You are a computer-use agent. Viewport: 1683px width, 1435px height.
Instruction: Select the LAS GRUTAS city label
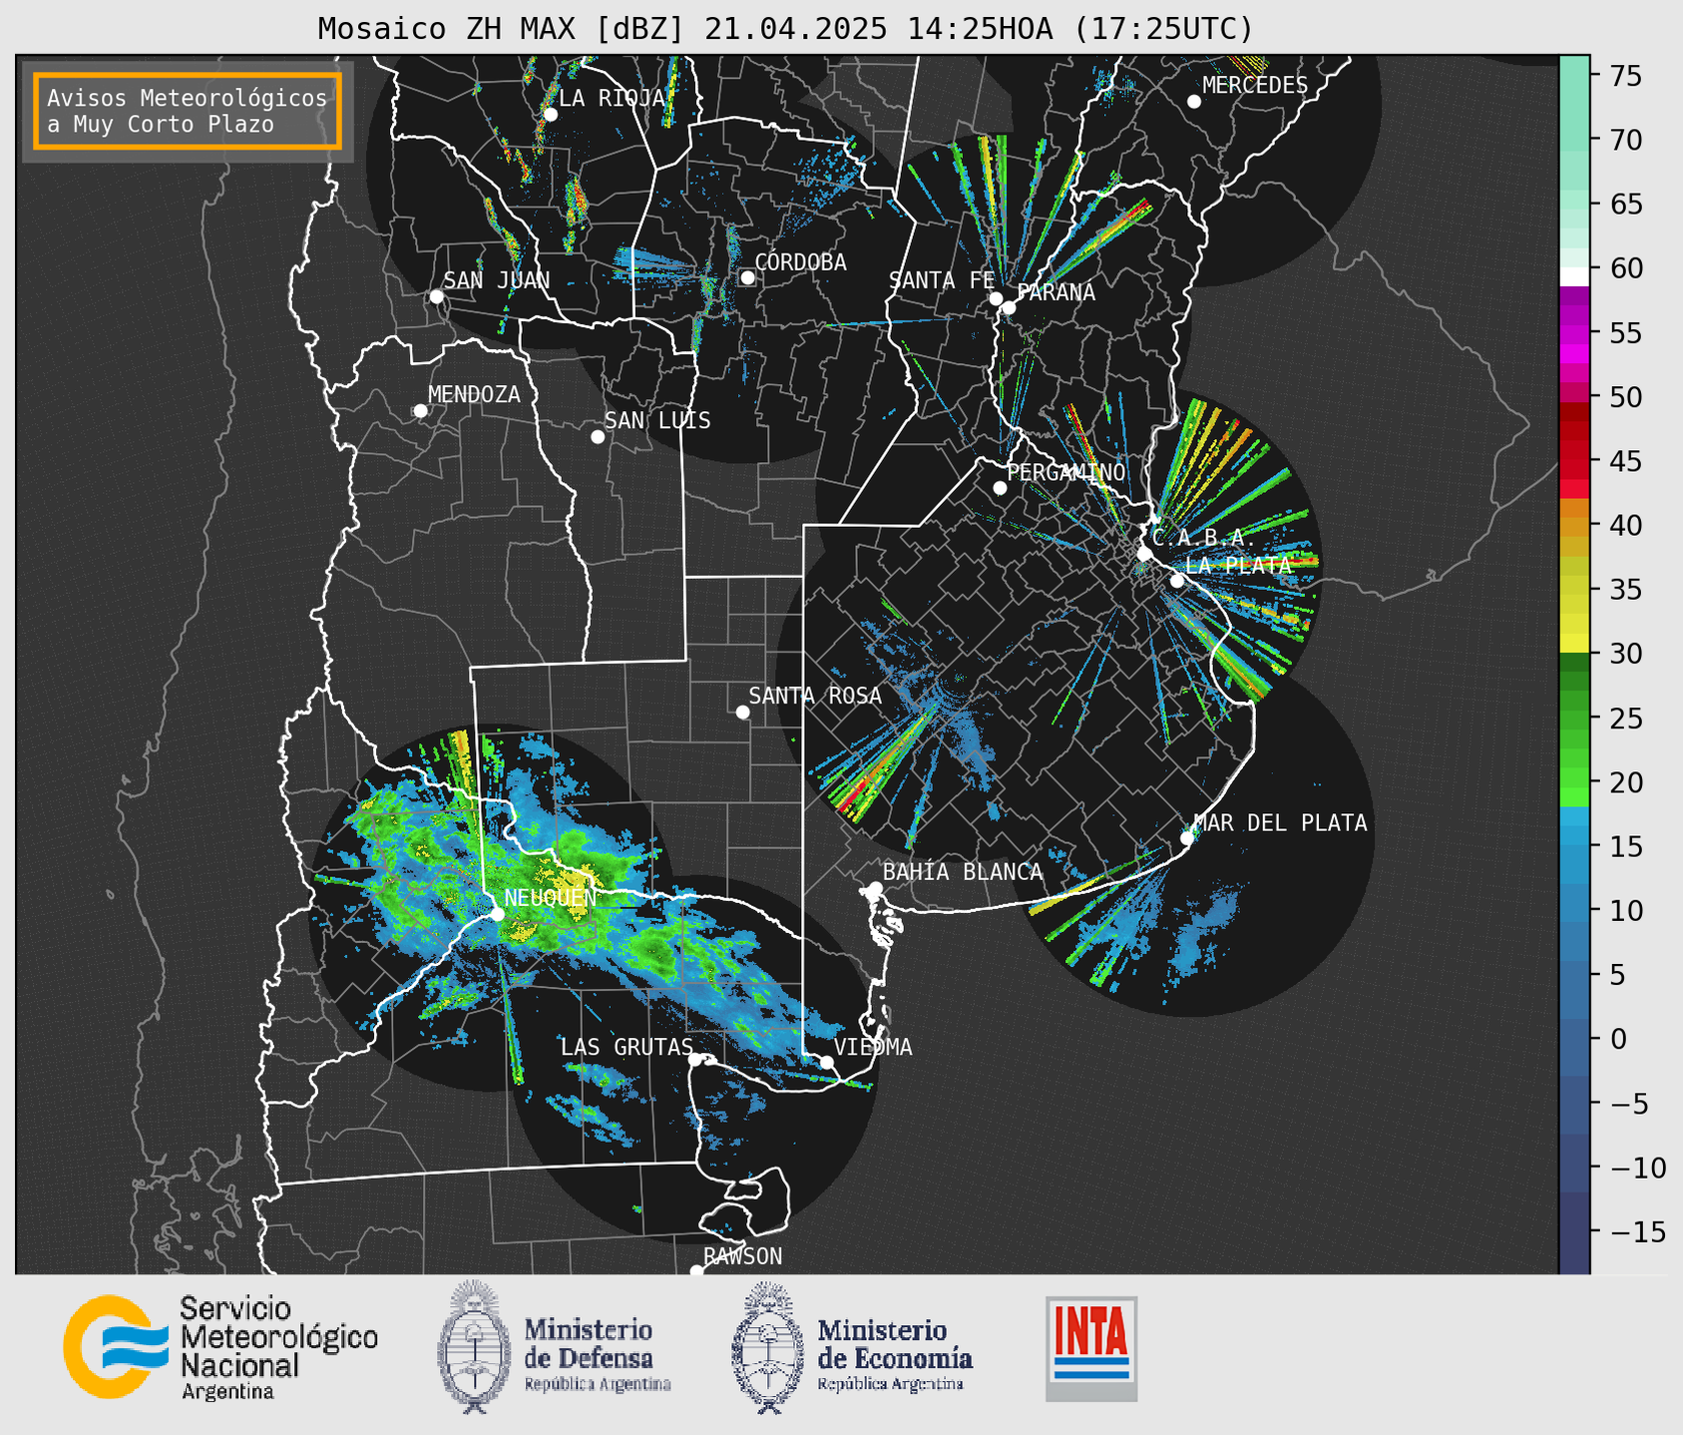627,1047
